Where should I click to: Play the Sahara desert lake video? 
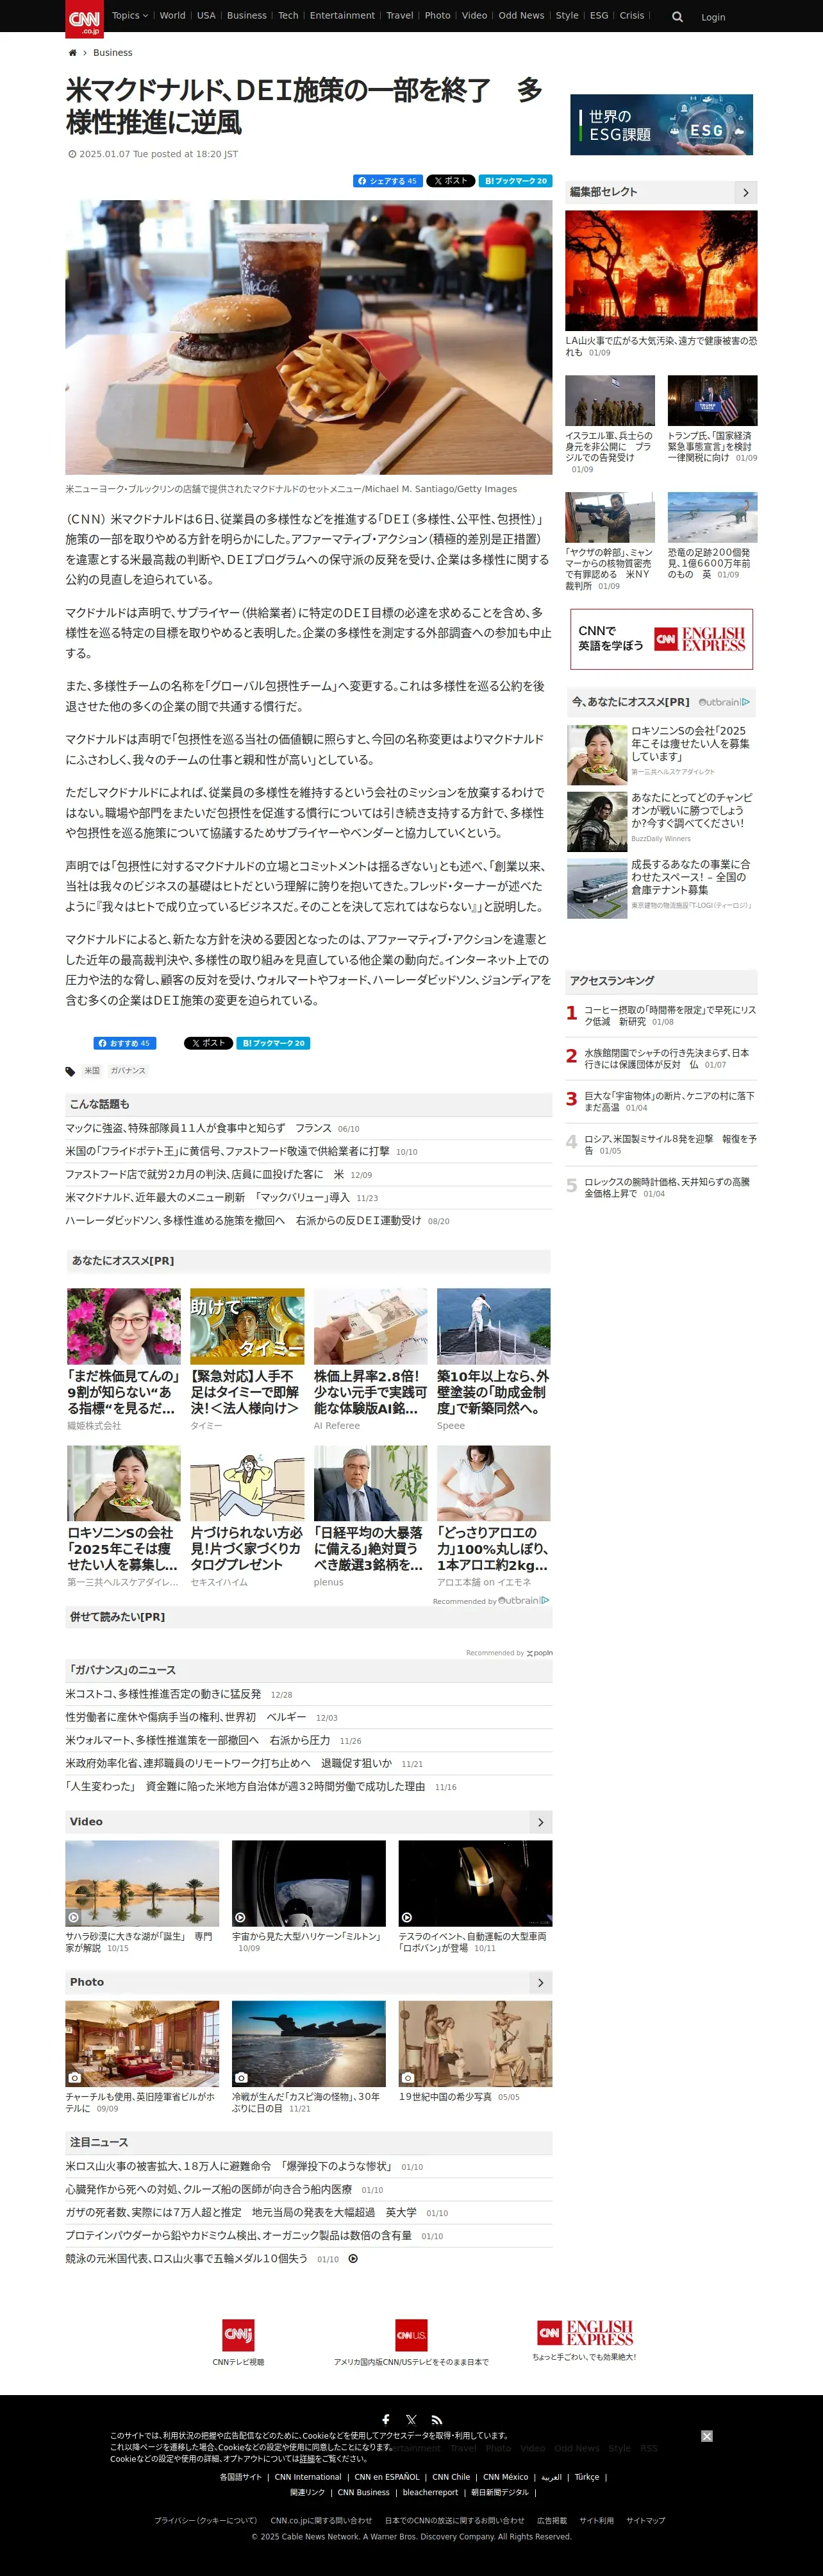tap(142, 1883)
